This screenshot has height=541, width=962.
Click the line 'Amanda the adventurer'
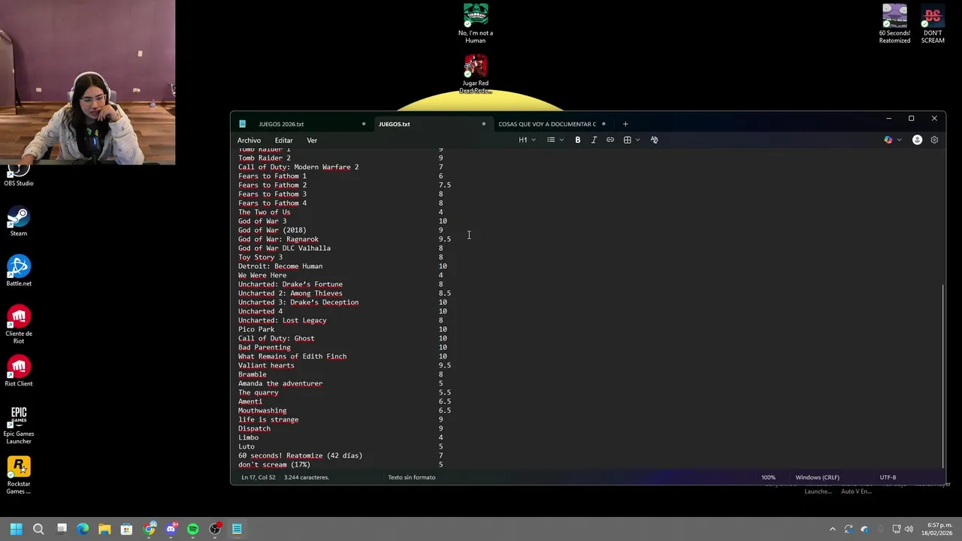pyautogui.click(x=280, y=383)
